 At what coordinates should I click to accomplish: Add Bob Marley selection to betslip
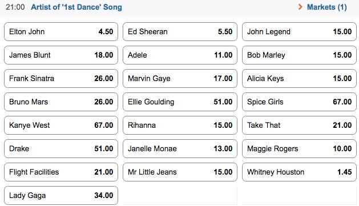point(299,55)
